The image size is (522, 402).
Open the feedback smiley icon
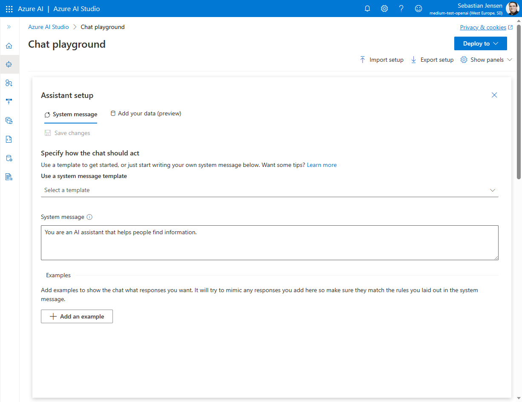pyautogui.click(x=418, y=9)
